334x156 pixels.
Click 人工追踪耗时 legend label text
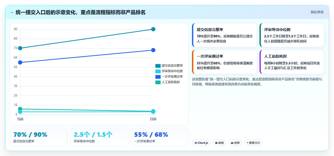point(170,82)
